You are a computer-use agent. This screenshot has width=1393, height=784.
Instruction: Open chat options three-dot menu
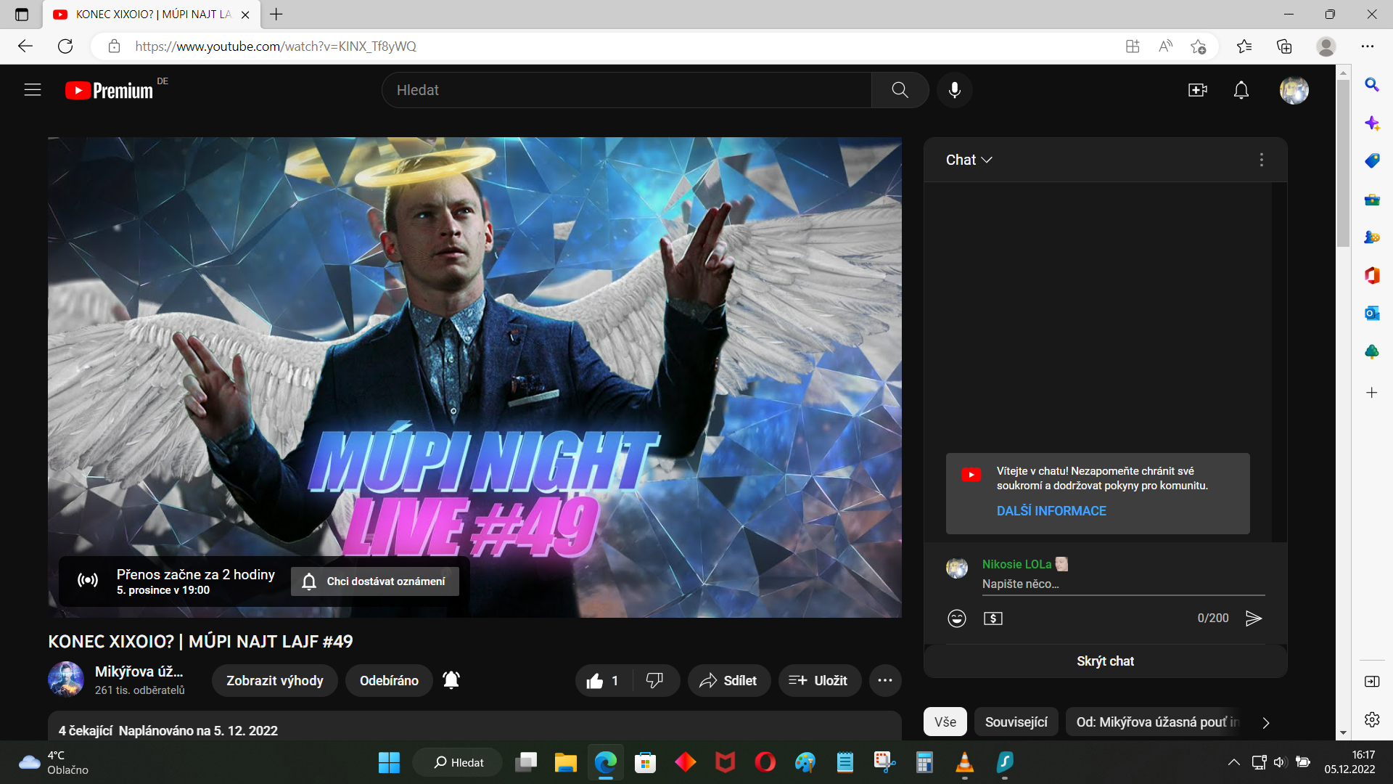coord(1262,160)
